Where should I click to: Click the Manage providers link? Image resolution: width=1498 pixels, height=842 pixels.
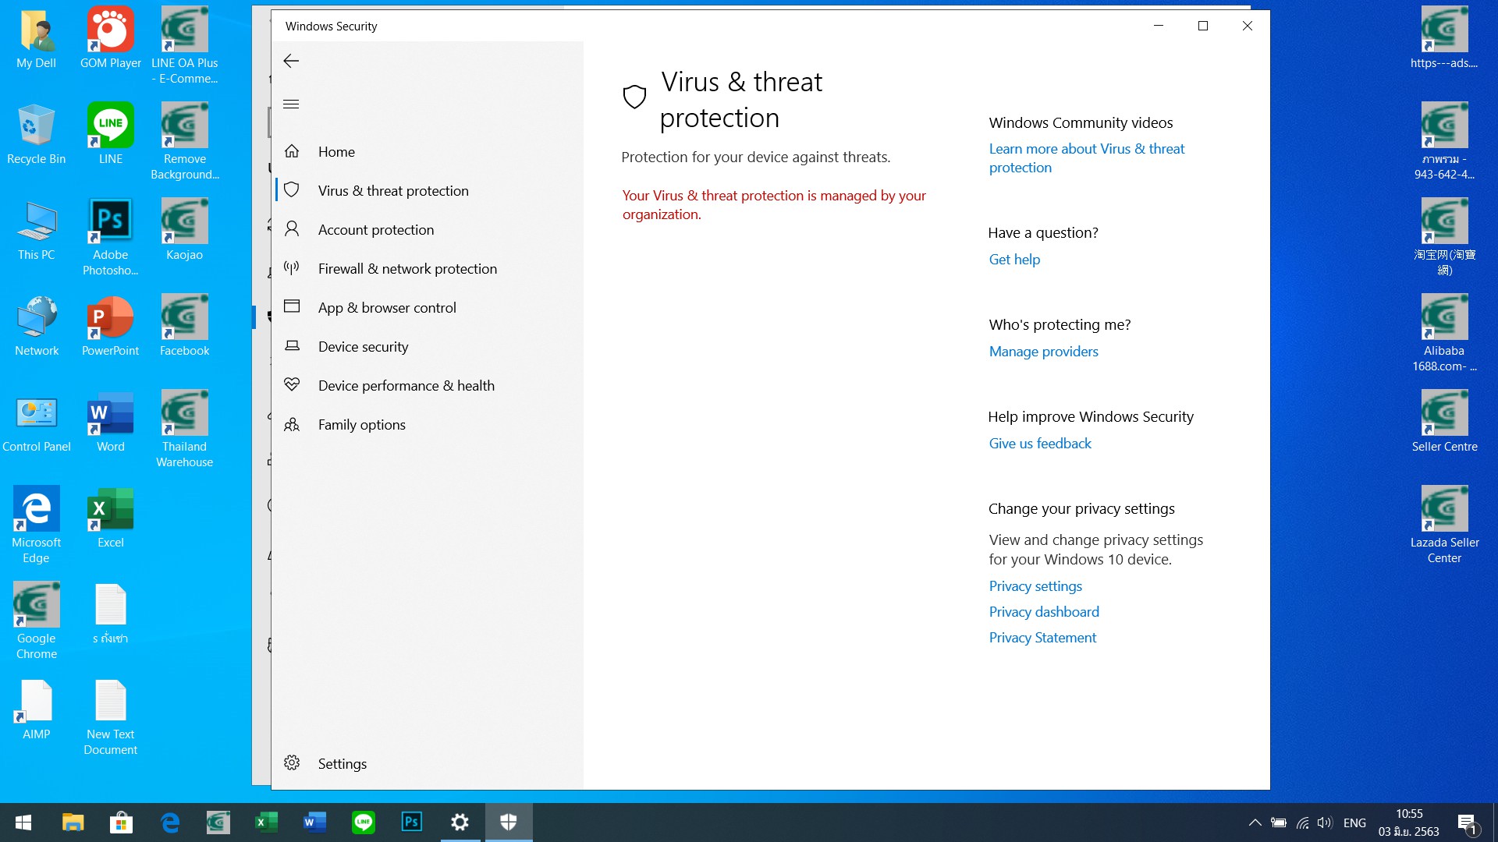tap(1043, 352)
